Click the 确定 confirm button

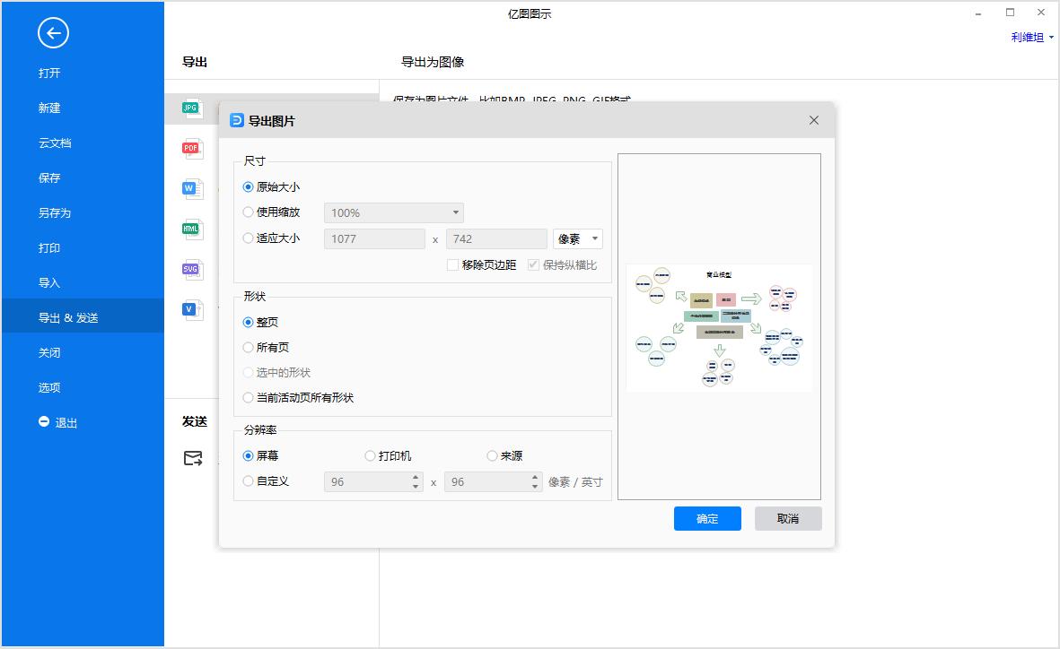click(707, 518)
